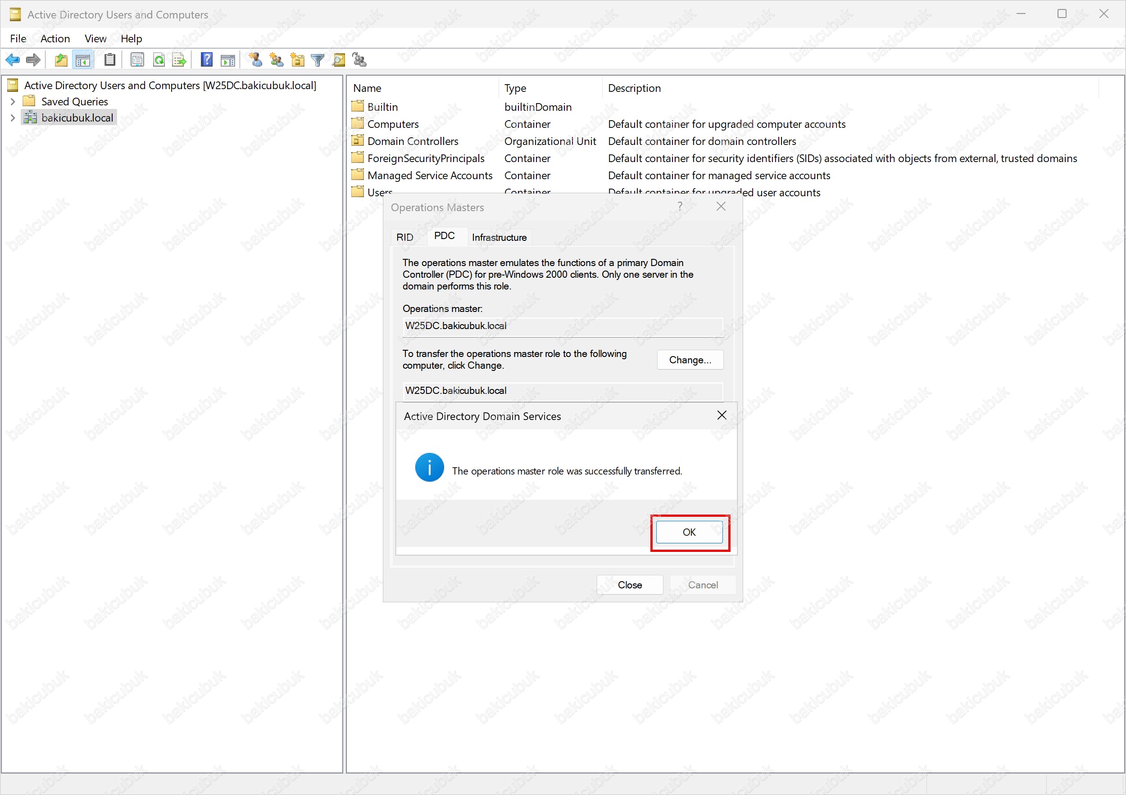Click the help question mark in Operations Masters
1126x795 pixels.
(x=680, y=206)
